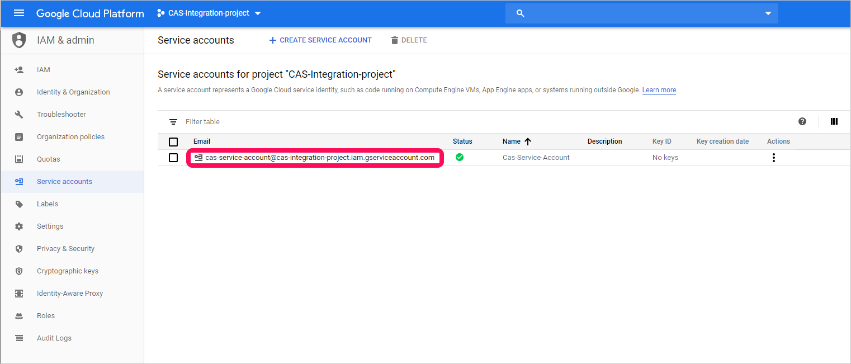Click the IAM & admin shield icon
The image size is (851, 364).
(x=18, y=40)
